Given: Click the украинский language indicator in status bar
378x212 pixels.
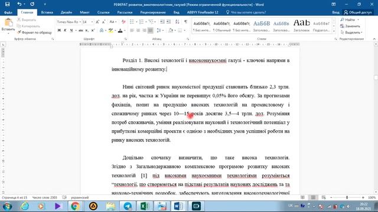Looking at the screenshot, I should [80, 197].
